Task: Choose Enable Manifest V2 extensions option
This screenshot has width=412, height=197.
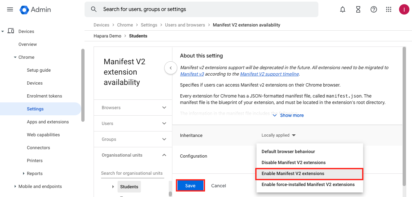Action: pyautogui.click(x=310, y=173)
